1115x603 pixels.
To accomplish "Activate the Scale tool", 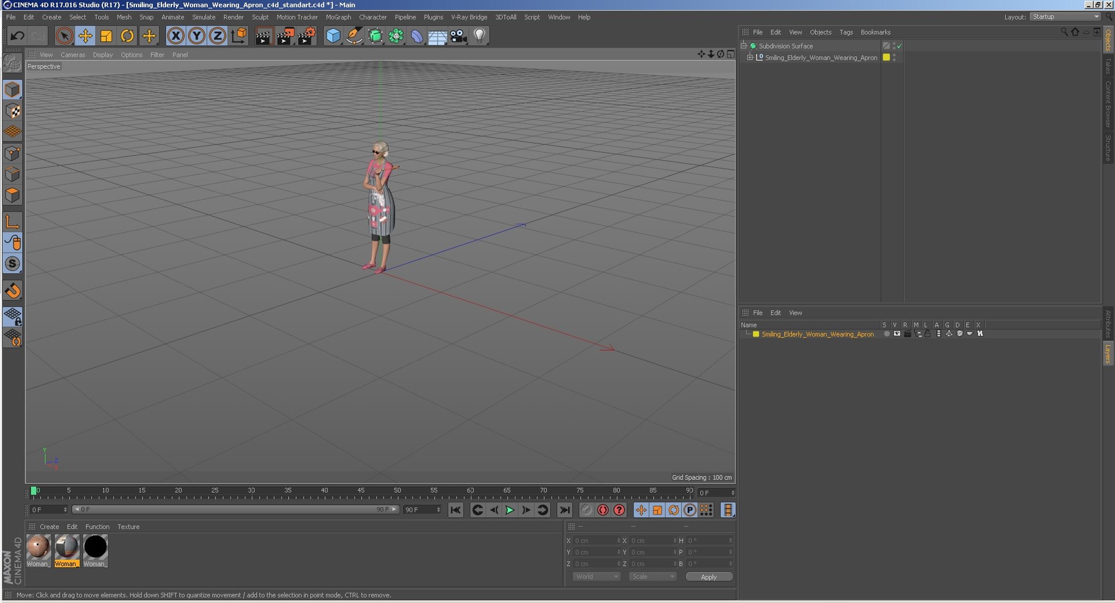I will [106, 36].
